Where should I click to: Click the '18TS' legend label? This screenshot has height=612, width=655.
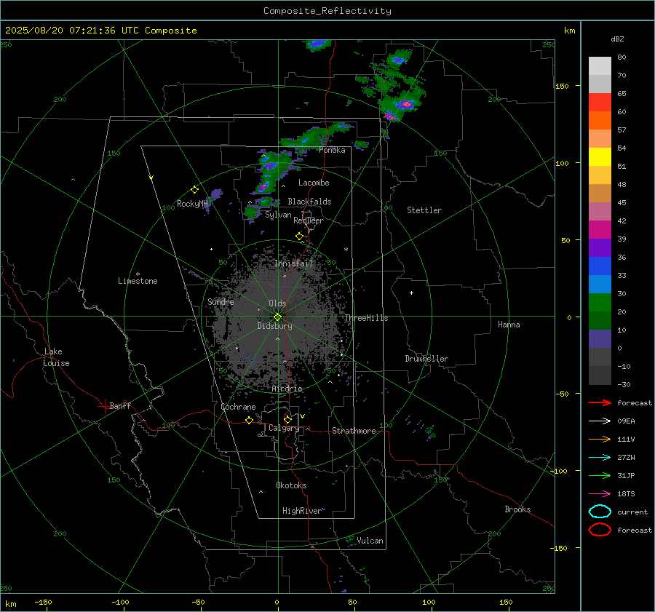626,494
